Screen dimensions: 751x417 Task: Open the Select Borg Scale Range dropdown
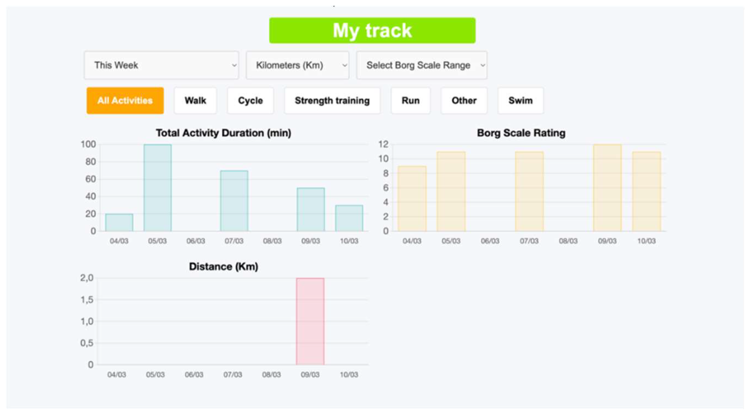point(421,65)
